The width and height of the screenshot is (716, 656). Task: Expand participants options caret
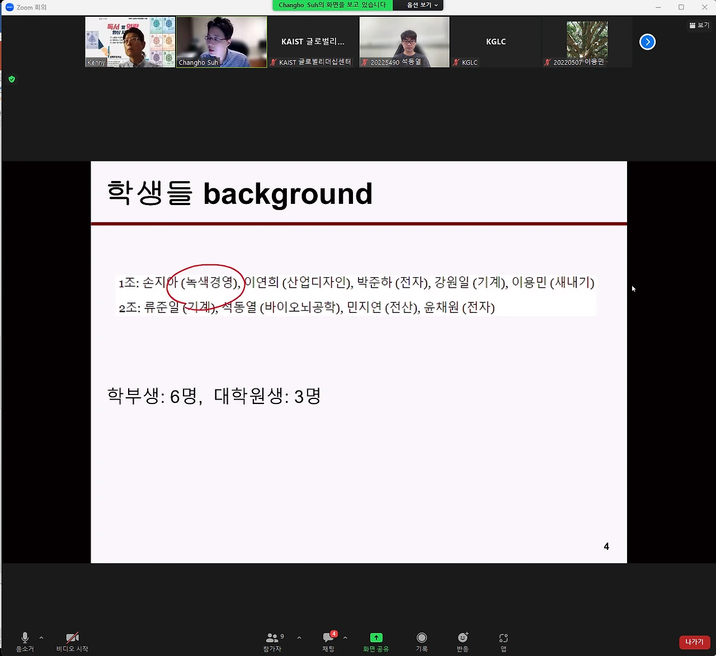point(299,638)
